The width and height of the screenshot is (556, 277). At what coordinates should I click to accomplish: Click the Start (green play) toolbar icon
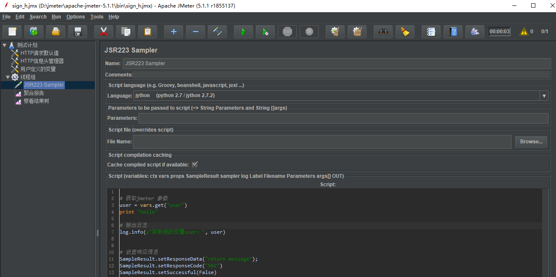coord(243,32)
